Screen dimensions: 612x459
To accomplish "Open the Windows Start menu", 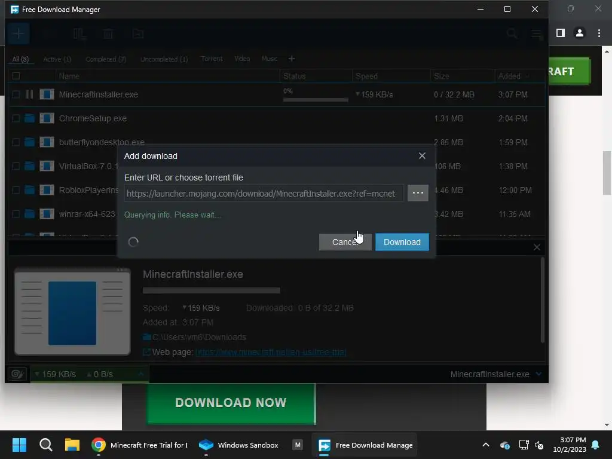I will pos(19,445).
